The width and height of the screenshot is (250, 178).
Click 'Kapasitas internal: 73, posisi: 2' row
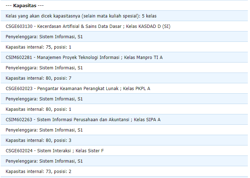(124, 171)
